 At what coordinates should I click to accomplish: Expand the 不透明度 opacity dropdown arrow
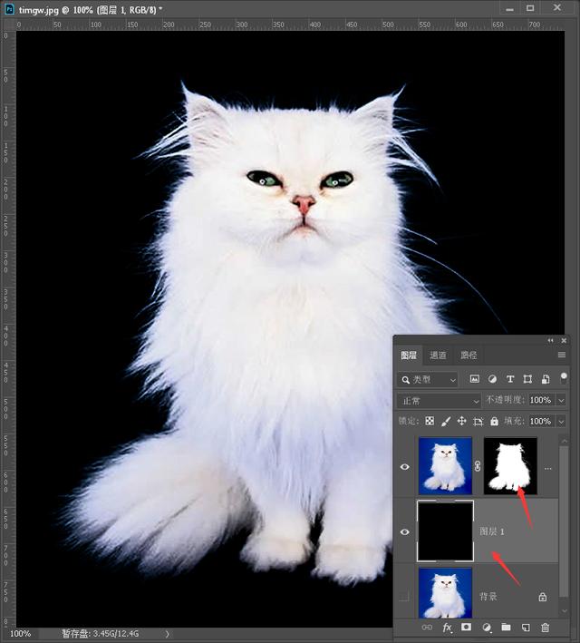coord(561,400)
